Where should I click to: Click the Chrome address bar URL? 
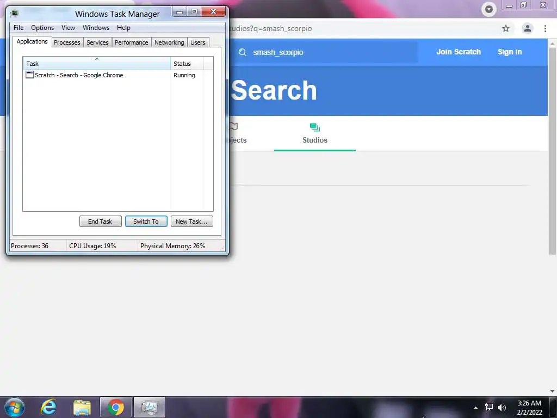(271, 28)
